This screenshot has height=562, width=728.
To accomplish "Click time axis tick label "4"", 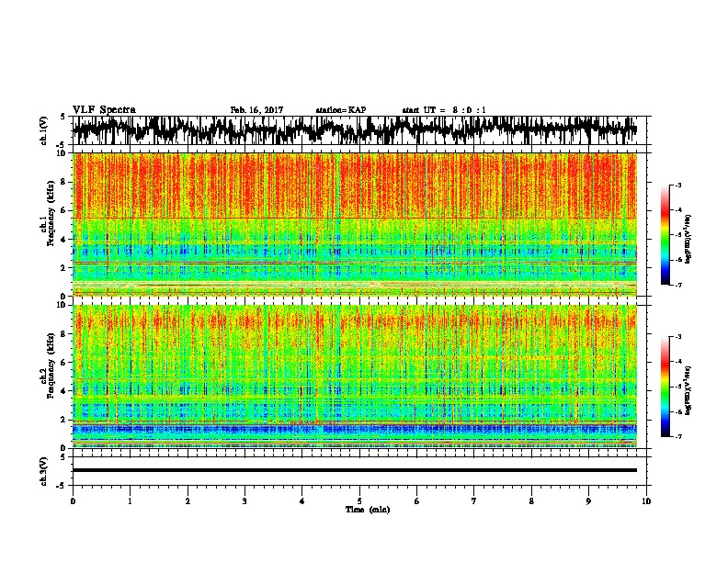I will click(302, 501).
